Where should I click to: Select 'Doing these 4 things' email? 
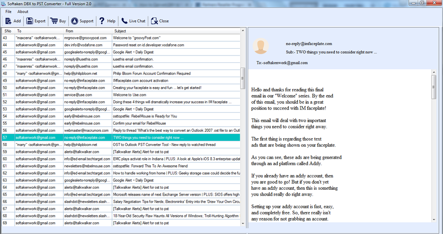pos(121,102)
